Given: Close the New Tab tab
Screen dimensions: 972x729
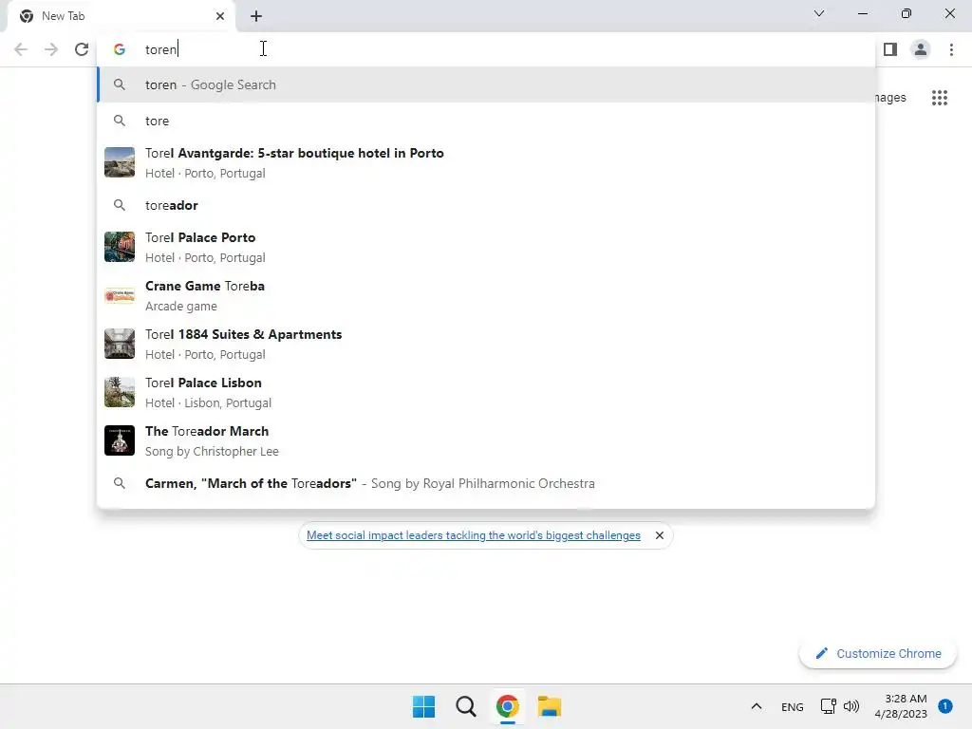Looking at the screenshot, I should pos(220,16).
